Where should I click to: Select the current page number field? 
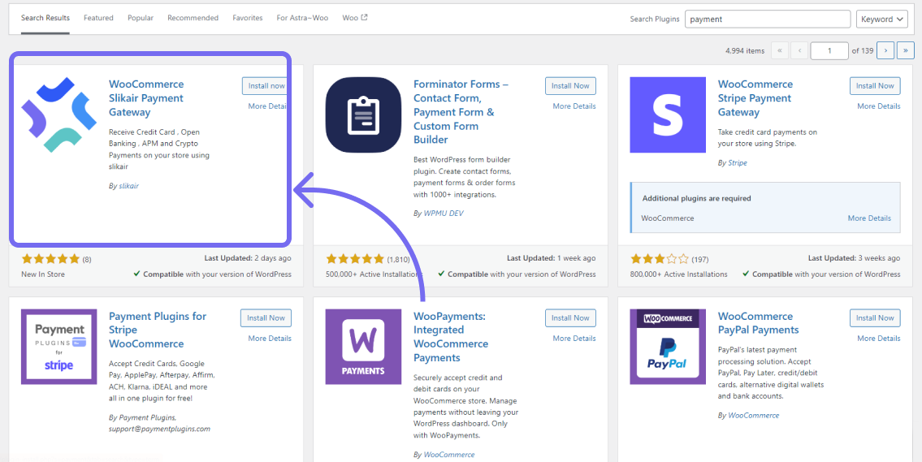(829, 50)
